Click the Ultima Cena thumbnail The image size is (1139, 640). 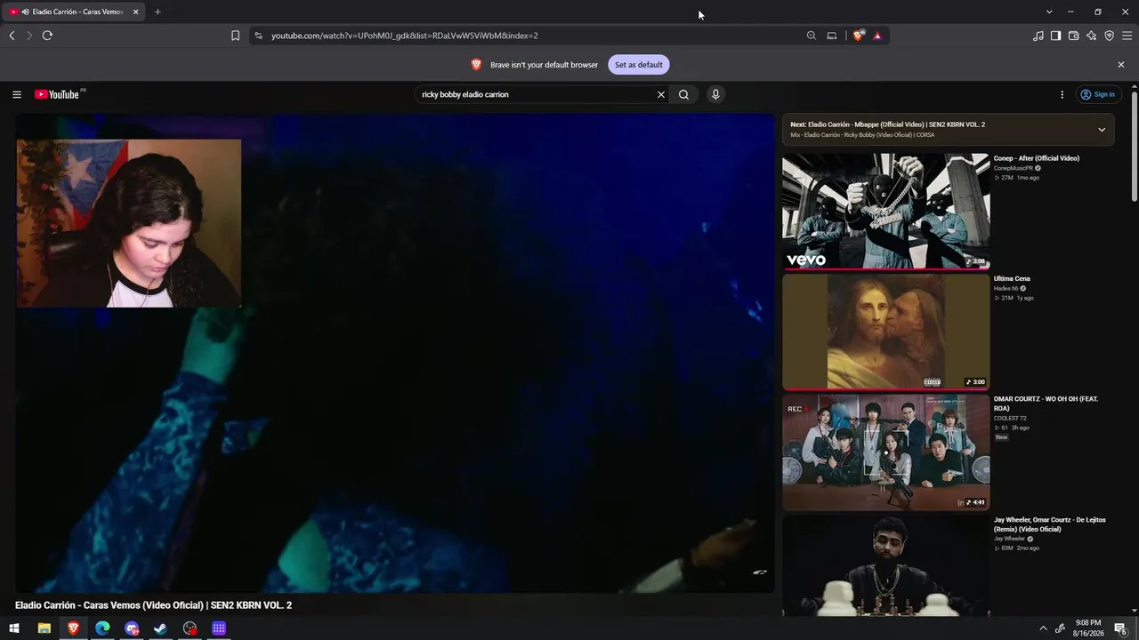tap(885, 332)
